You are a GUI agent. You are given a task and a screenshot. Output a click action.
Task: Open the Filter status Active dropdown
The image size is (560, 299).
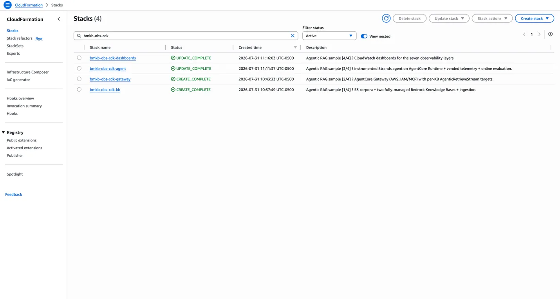pos(329,36)
